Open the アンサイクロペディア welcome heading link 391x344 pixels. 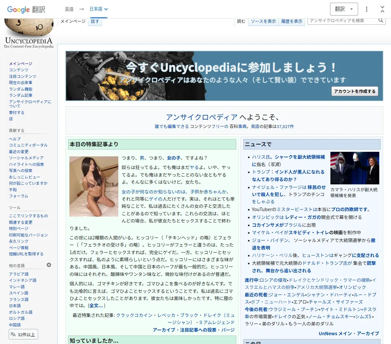click(x=202, y=117)
